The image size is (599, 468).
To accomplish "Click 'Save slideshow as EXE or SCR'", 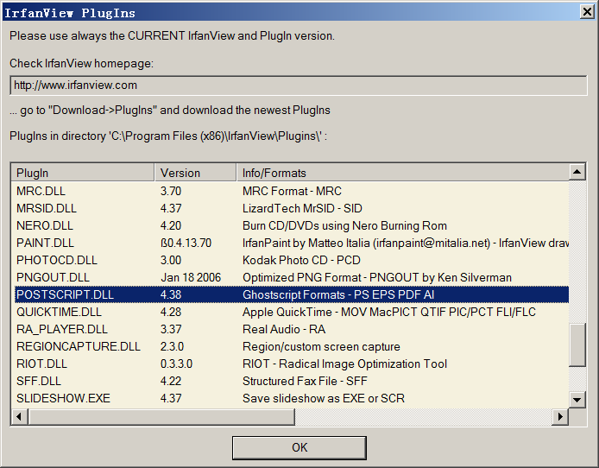I will click(x=324, y=398).
